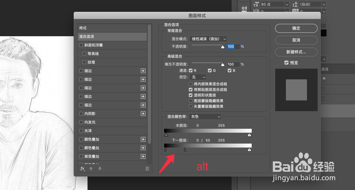This screenshot has width=355, height=190.
Task: Toggle the 预览 preview checkbox
Action: (286, 63)
